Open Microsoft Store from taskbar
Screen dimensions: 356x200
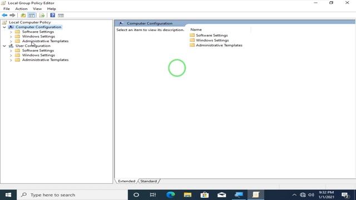pyautogui.click(x=205, y=195)
